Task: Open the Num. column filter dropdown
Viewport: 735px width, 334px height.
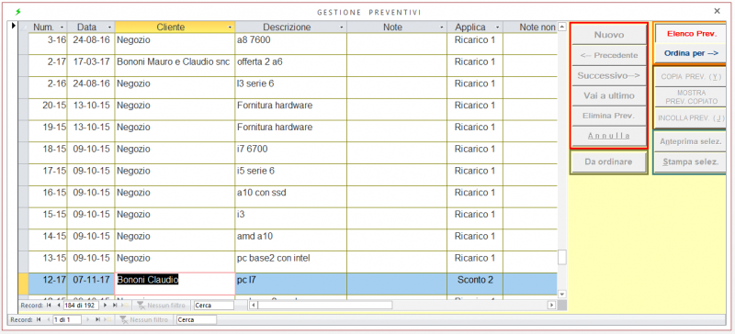Action: [62, 28]
